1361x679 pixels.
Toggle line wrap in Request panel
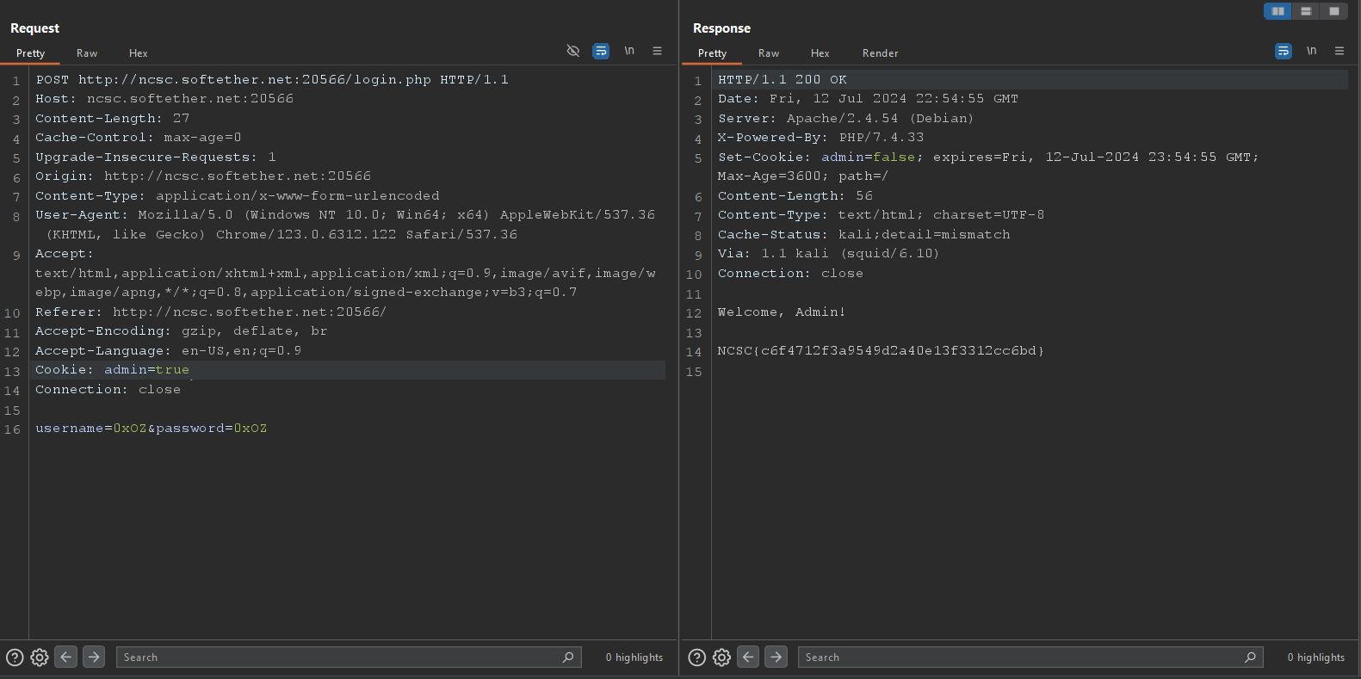pyautogui.click(x=601, y=52)
